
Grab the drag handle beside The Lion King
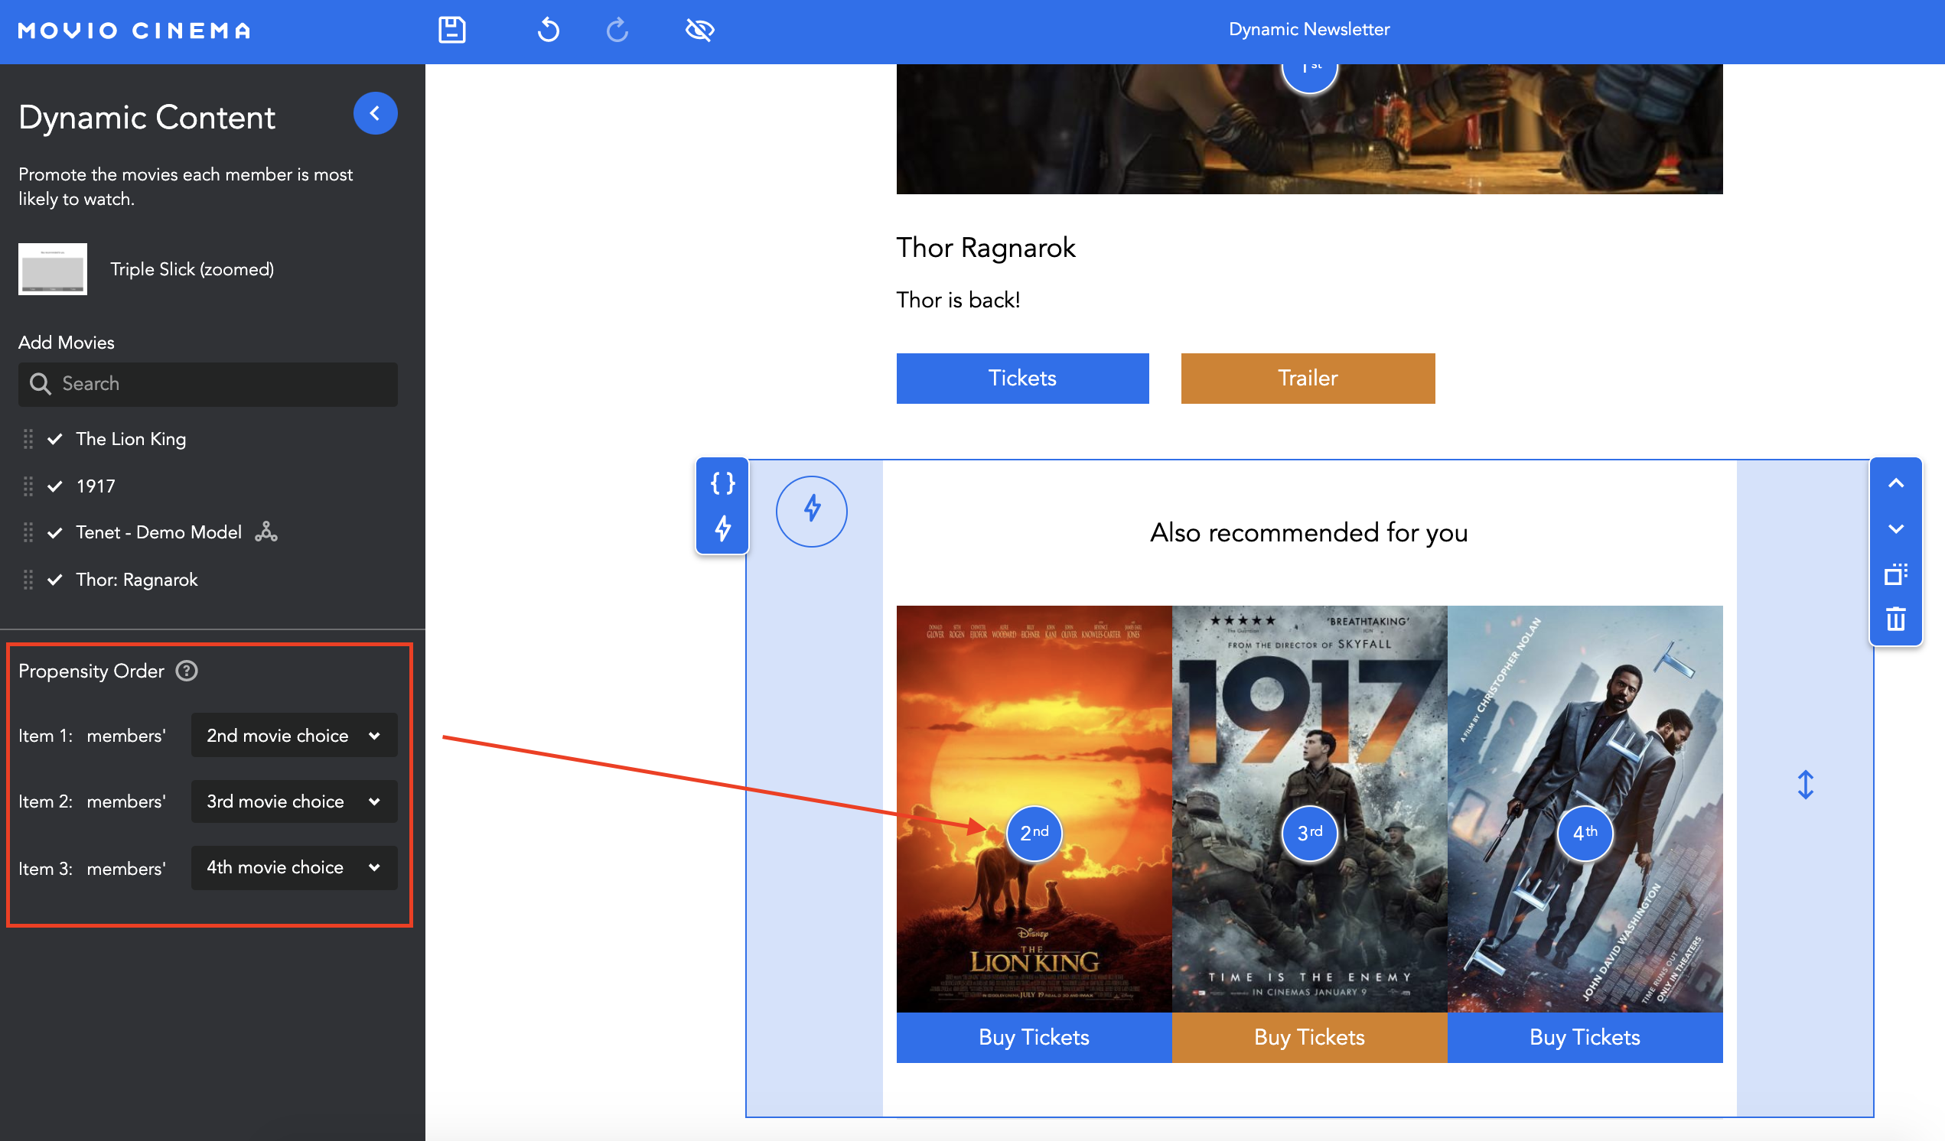28,439
